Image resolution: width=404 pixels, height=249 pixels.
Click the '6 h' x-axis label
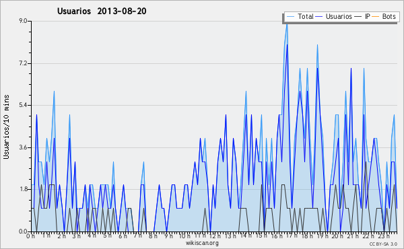[123, 236]
